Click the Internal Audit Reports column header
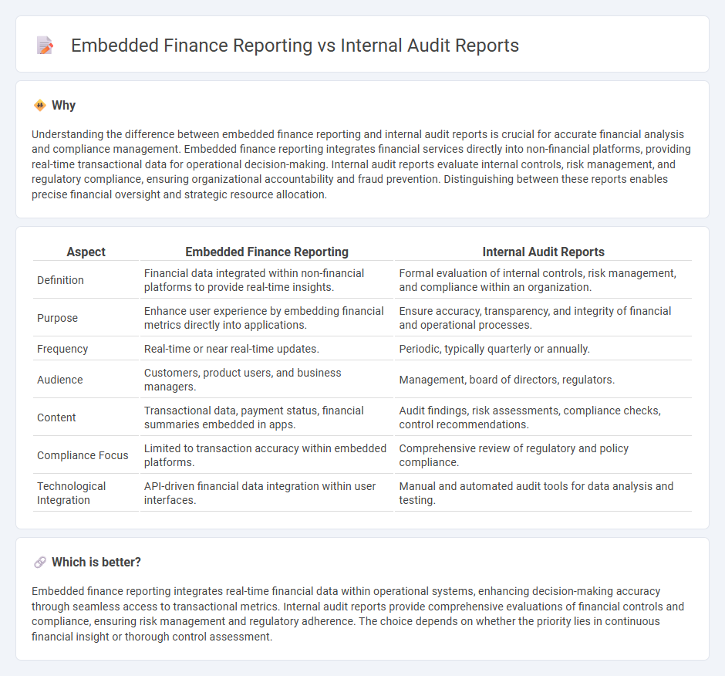This screenshot has width=725, height=676. (543, 252)
